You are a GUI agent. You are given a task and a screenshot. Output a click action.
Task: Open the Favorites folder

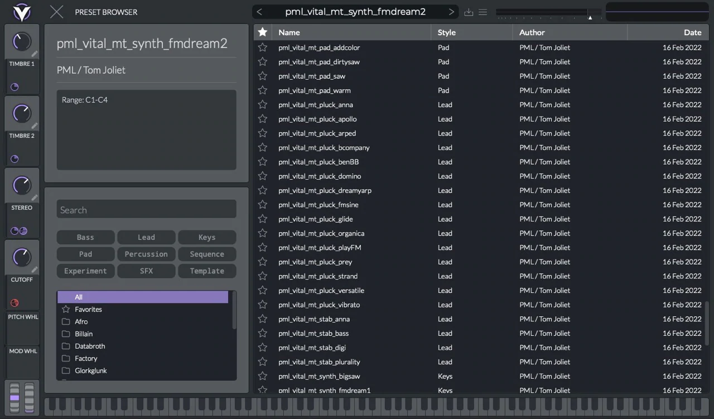pos(143,309)
